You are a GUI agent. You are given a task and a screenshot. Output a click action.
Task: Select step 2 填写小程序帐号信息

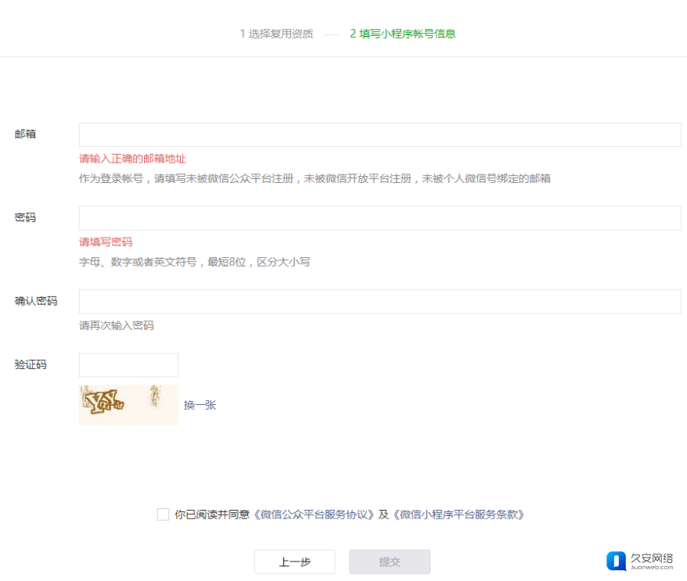[403, 34]
